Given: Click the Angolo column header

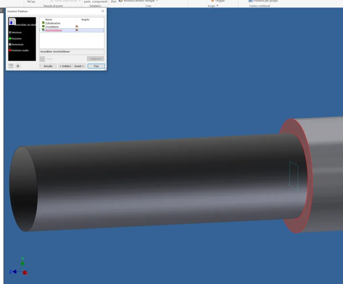Looking at the screenshot, I should [85, 20].
